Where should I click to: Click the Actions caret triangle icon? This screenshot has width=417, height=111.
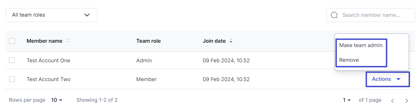[399, 79]
